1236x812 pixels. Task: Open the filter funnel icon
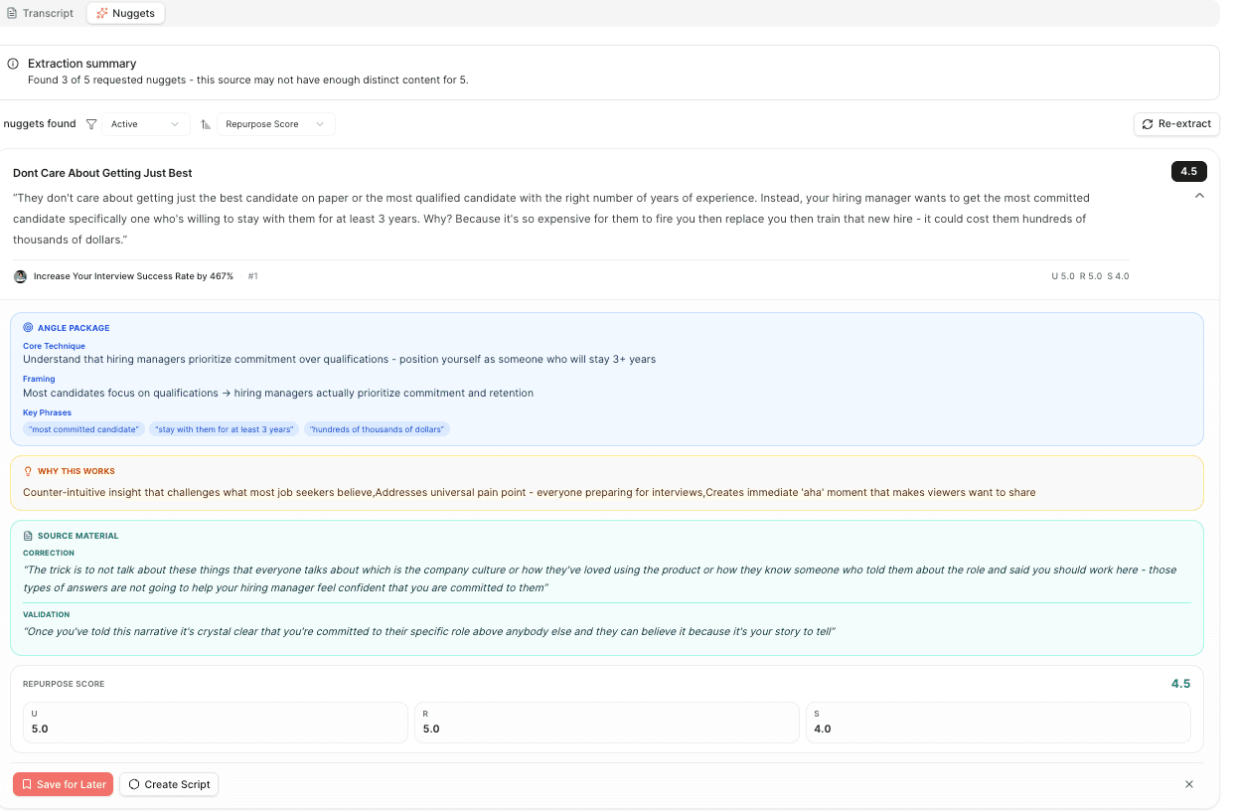click(90, 123)
